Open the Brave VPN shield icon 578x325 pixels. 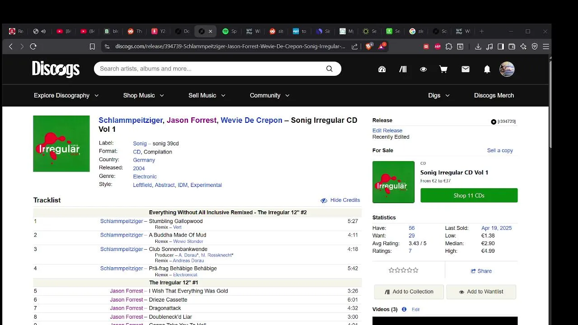tap(535, 46)
